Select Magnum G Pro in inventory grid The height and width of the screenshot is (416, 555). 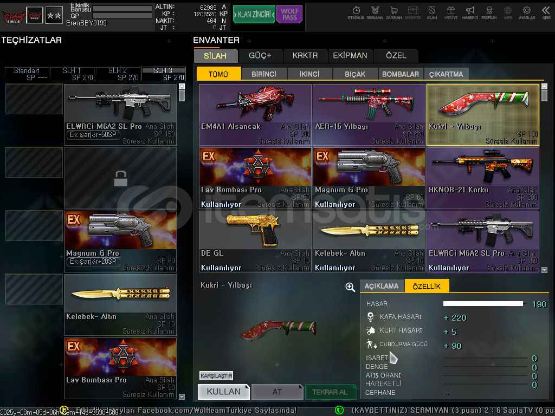tap(369, 178)
